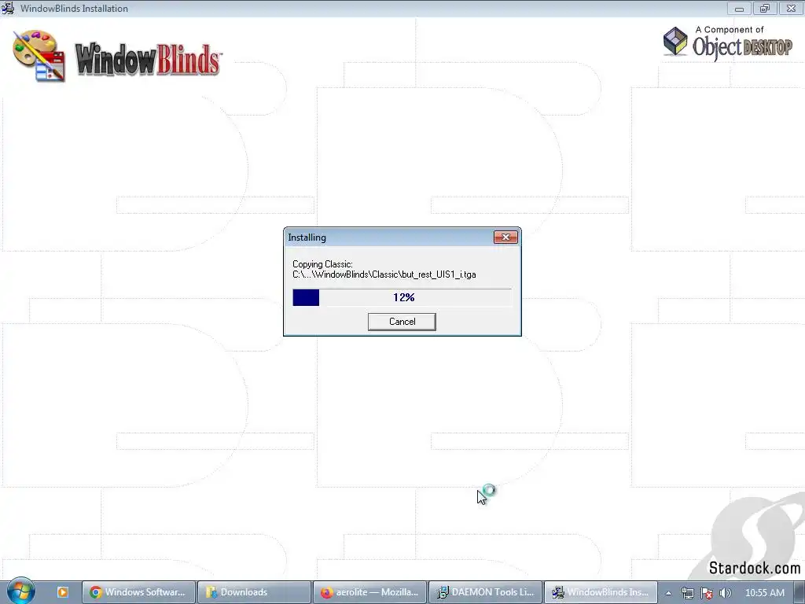Switch to the Downloads folder taskbar button
The image size is (805, 604).
[x=254, y=592]
